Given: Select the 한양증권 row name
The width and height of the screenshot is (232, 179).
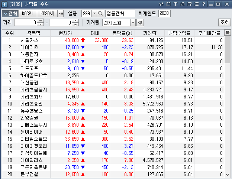Looking at the screenshot, I should coord(29,118).
